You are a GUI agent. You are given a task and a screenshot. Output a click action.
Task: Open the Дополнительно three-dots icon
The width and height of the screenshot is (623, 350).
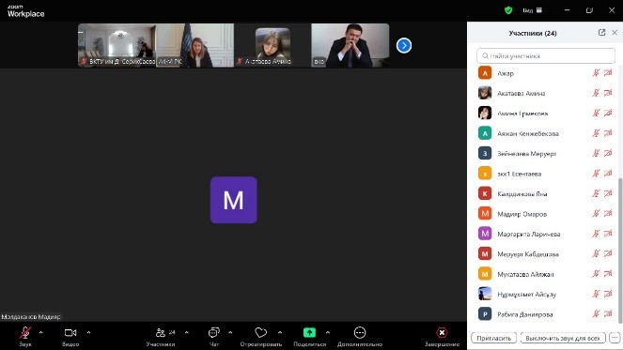[360, 332]
